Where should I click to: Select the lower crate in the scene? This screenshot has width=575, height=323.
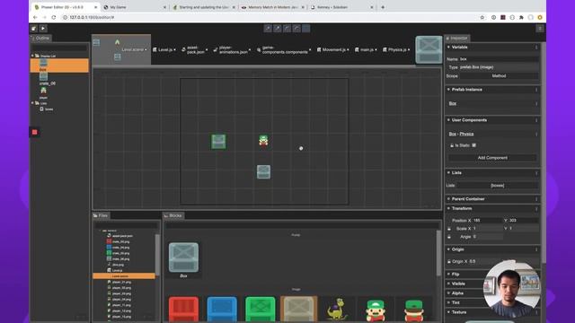click(x=263, y=171)
